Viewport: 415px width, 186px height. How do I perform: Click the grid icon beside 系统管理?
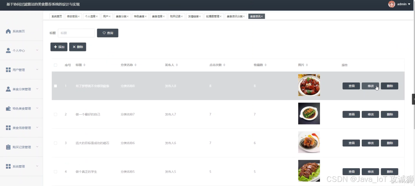tap(8, 166)
